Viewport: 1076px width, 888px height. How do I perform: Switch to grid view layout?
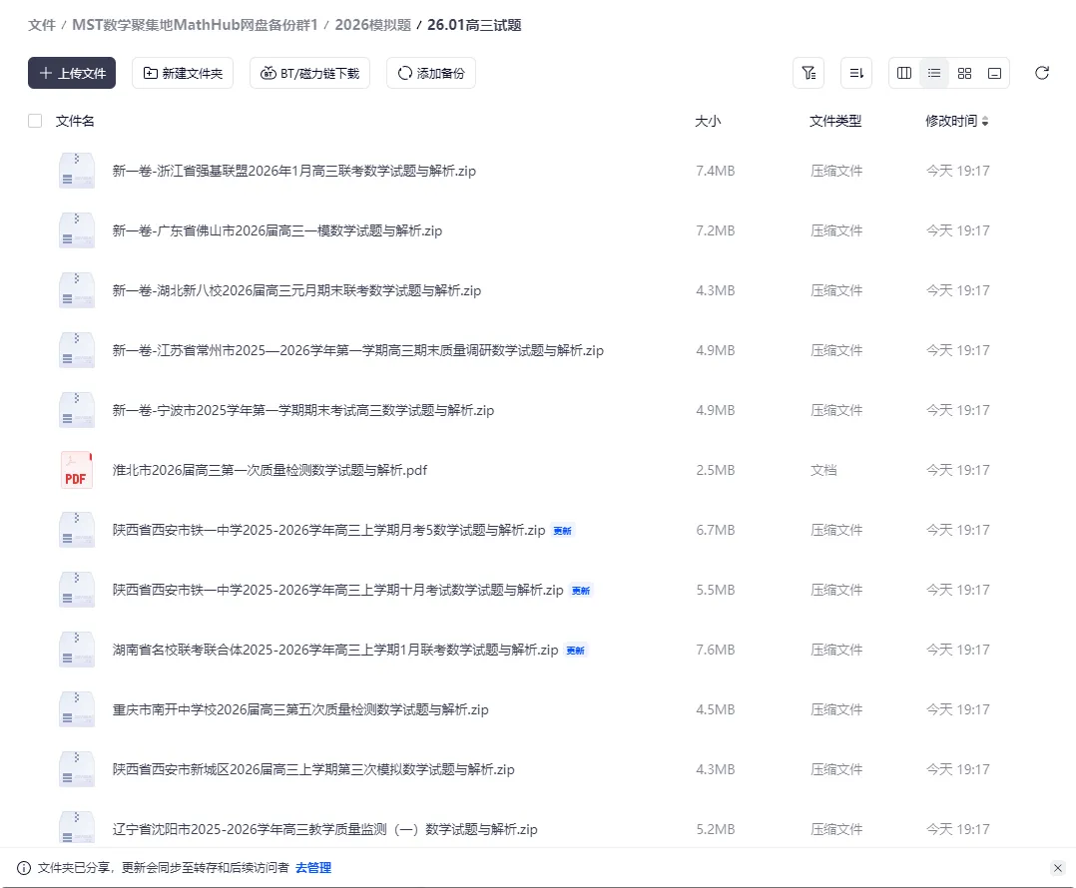pyautogui.click(x=964, y=73)
